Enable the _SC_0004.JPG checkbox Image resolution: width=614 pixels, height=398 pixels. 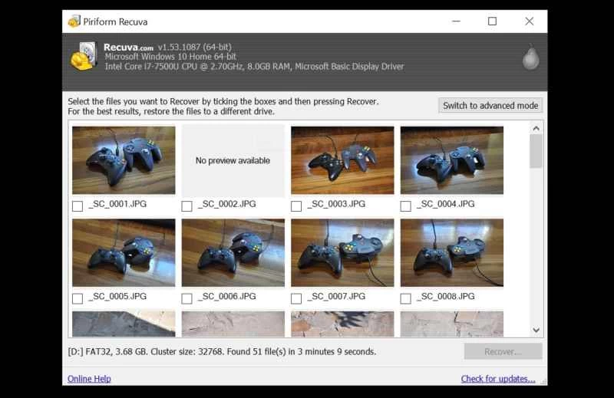pyautogui.click(x=407, y=206)
